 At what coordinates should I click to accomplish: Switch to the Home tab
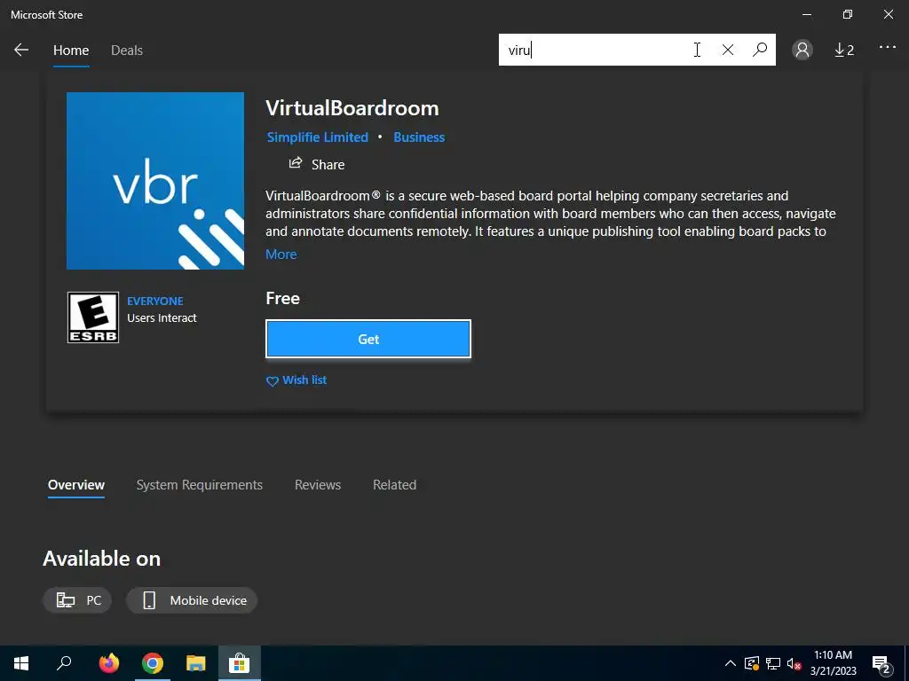point(71,51)
